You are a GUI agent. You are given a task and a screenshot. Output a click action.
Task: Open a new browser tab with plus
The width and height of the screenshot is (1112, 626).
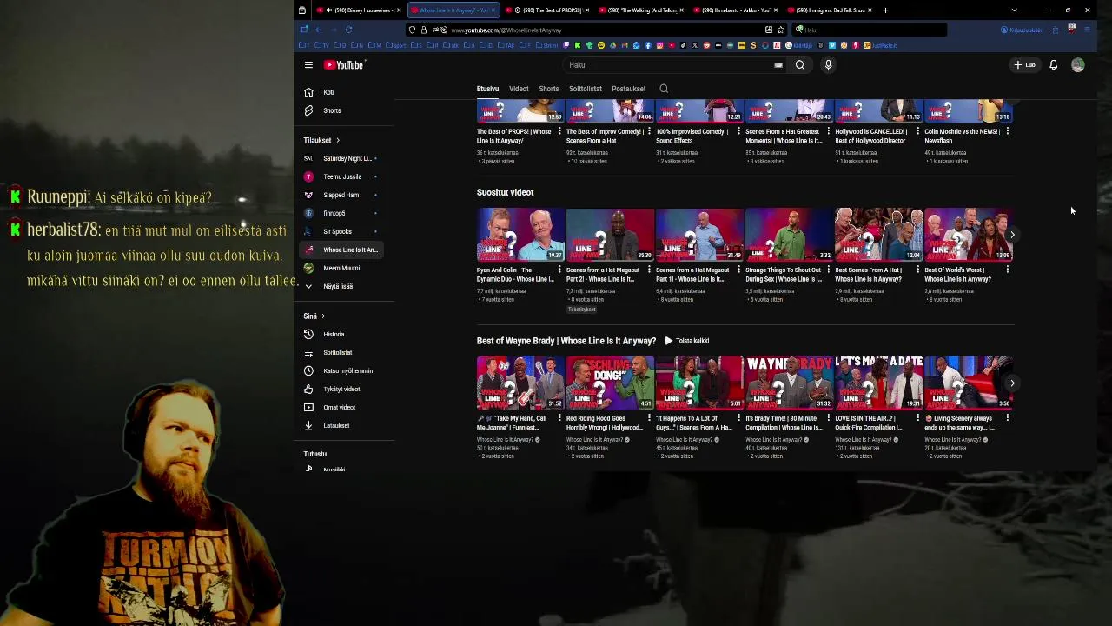(x=885, y=10)
